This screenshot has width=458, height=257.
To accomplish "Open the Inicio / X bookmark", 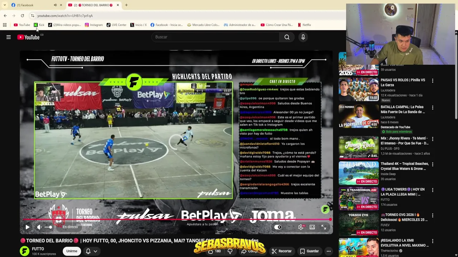I will point(138,25).
